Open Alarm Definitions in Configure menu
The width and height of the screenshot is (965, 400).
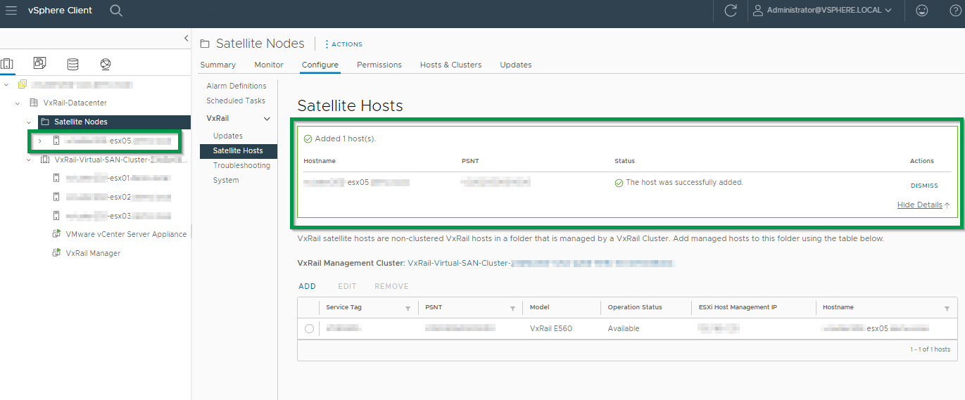tap(236, 86)
